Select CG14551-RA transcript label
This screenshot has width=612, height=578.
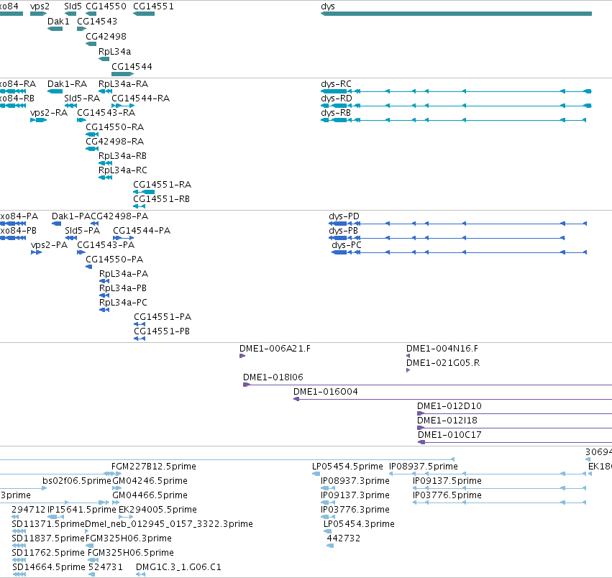point(163,185)
